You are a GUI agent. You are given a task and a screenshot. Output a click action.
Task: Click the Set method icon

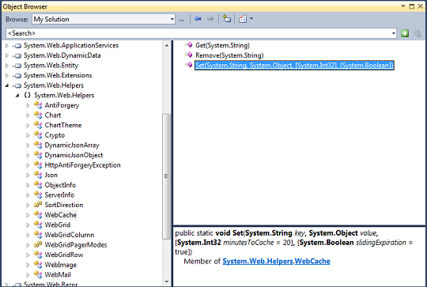click(188, 65)
